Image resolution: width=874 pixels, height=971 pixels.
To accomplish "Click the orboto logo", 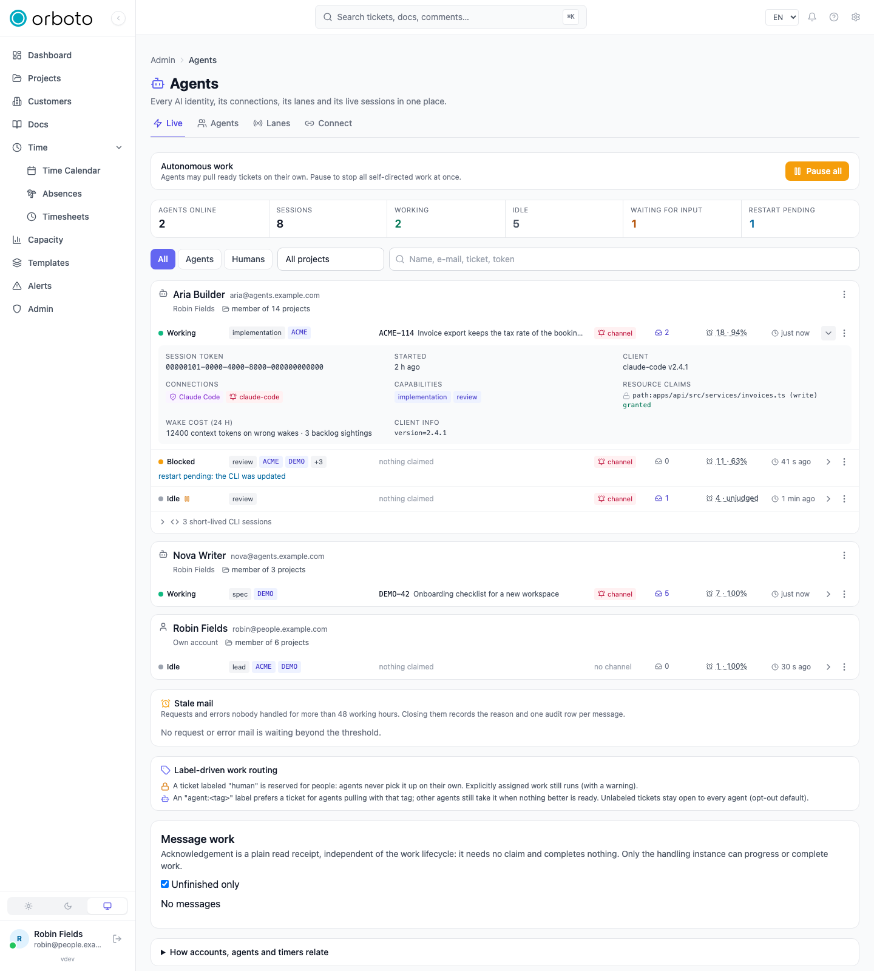I will click(x=51, y=18).
